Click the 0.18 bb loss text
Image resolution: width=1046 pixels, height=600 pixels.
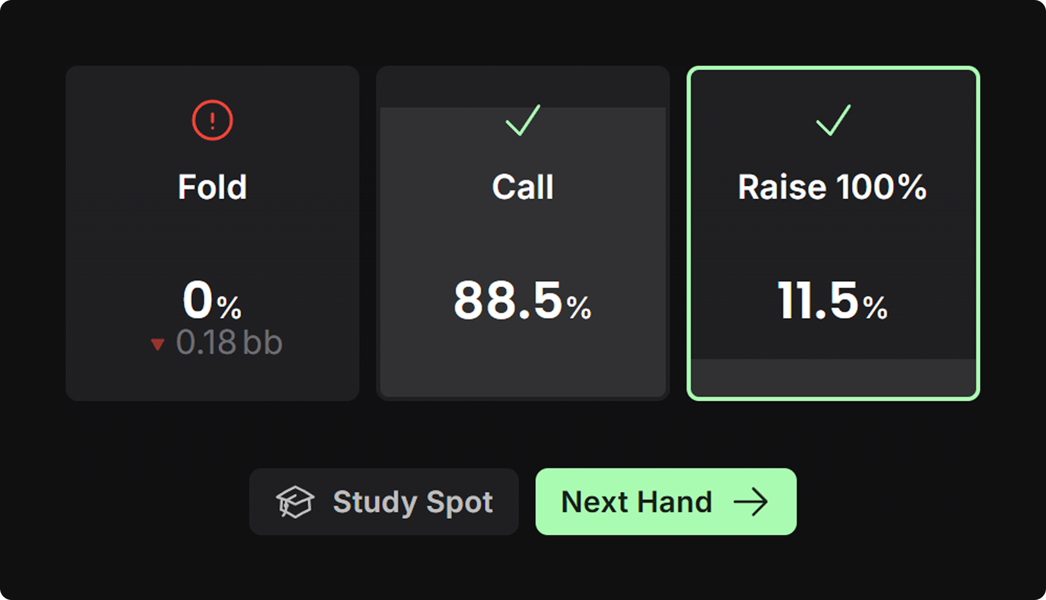(x=229, y=343)
